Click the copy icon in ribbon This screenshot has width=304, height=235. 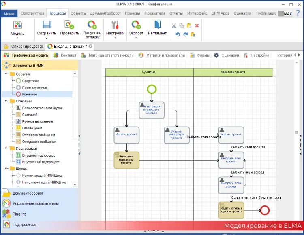coord(181,25)
